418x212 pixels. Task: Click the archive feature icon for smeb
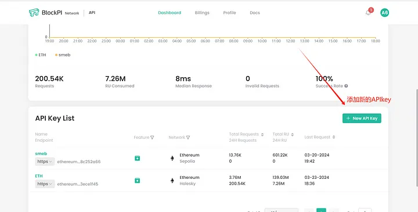[x=137, y=158]
